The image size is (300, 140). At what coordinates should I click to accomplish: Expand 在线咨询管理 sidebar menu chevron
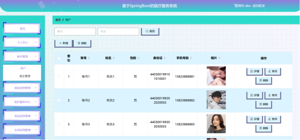(36, 130)
